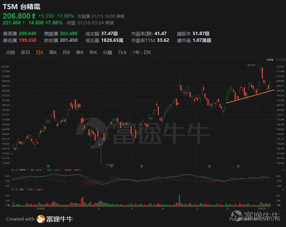The height and width of the screenshot is (227, 286).
Task: Remove the VOL indicator panel
Action: point(17,189)
